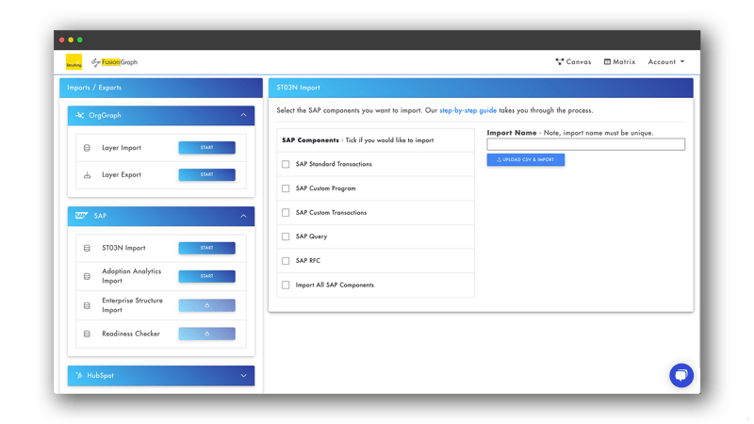The height and width of the screenshot is (424, 754).
Task: Tick SAP Custom Transactions checkbox
Action: pos(286,213)
